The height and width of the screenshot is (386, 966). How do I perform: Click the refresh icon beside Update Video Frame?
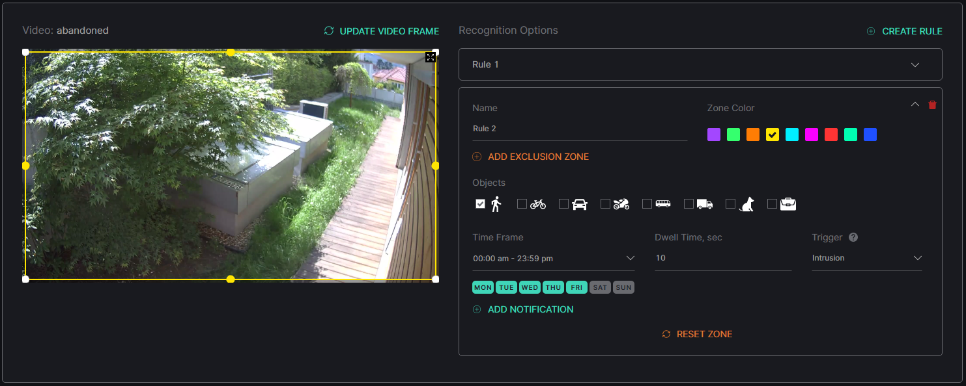(x=329, y=31)
